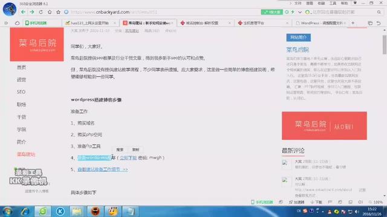Focus the address bar showing cnbackyard.com

coord(163,12)
